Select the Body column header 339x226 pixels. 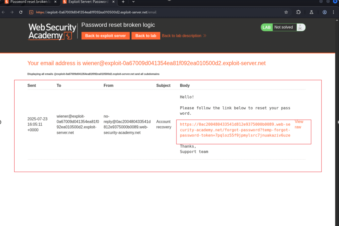185,85
